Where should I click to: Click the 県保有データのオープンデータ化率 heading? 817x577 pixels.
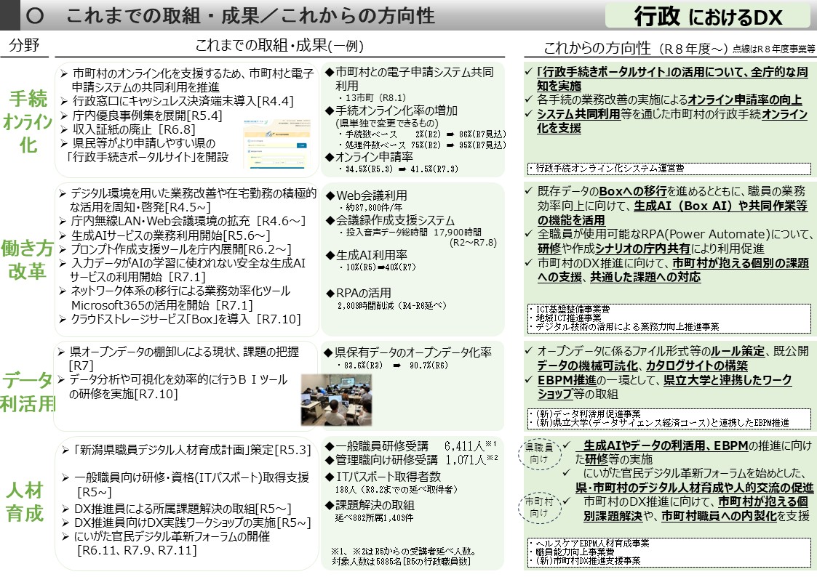[x=408, y=352]
